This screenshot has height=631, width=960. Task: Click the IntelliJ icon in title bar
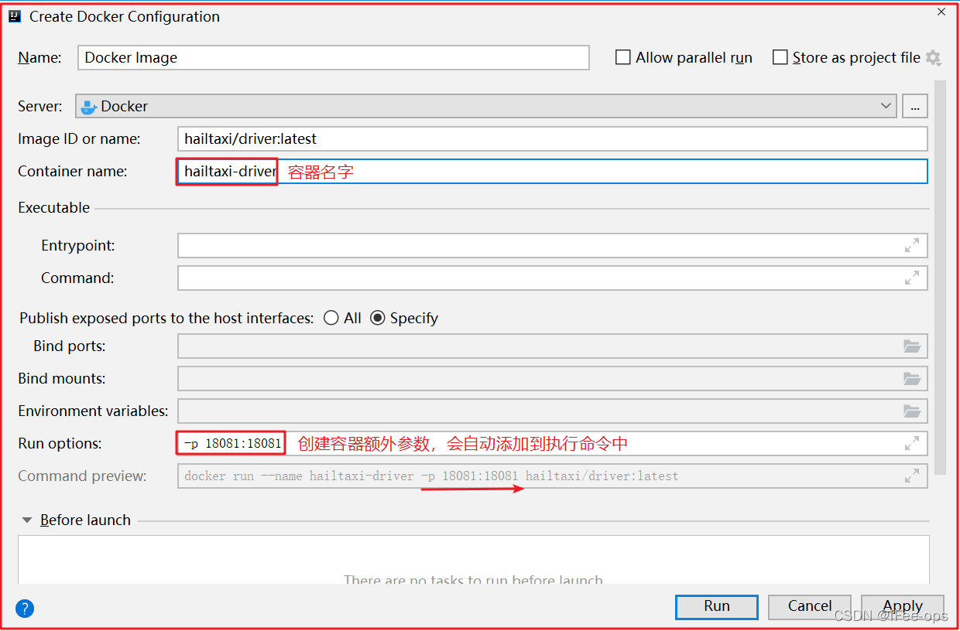click(15, 15)
